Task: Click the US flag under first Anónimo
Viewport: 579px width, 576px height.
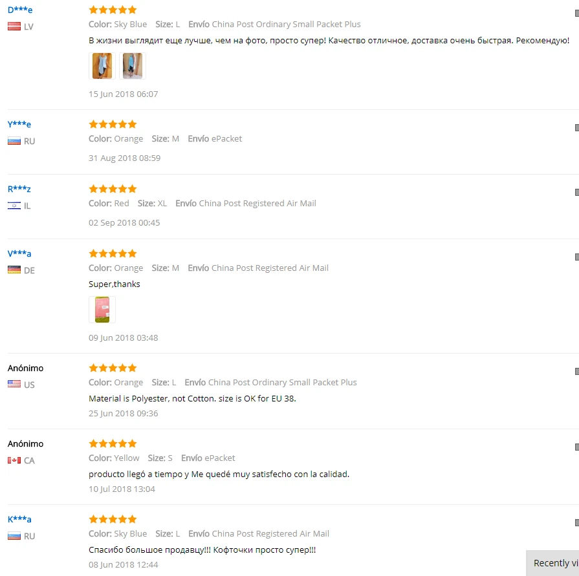Action: (14, 385)
